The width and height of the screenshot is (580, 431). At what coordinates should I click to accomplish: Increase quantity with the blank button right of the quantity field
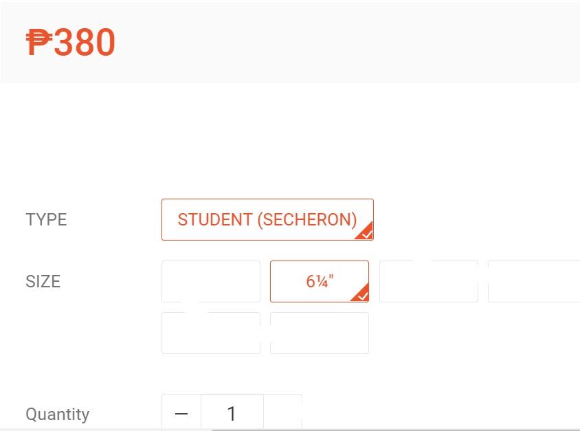(x=282, y=412)
